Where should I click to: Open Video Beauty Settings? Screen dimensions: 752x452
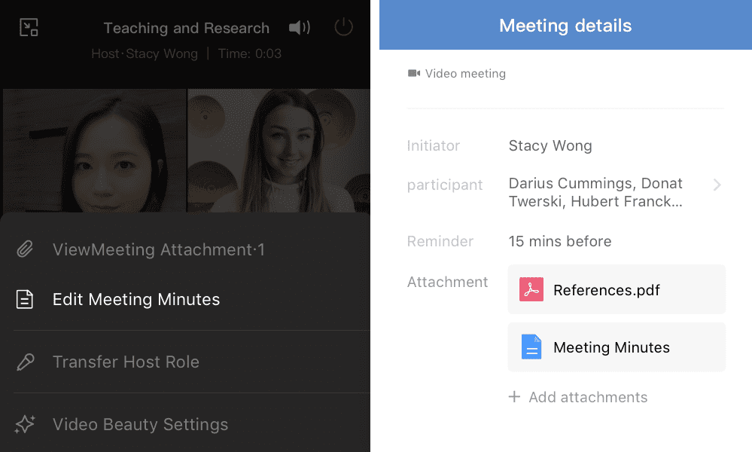[185, 424]
